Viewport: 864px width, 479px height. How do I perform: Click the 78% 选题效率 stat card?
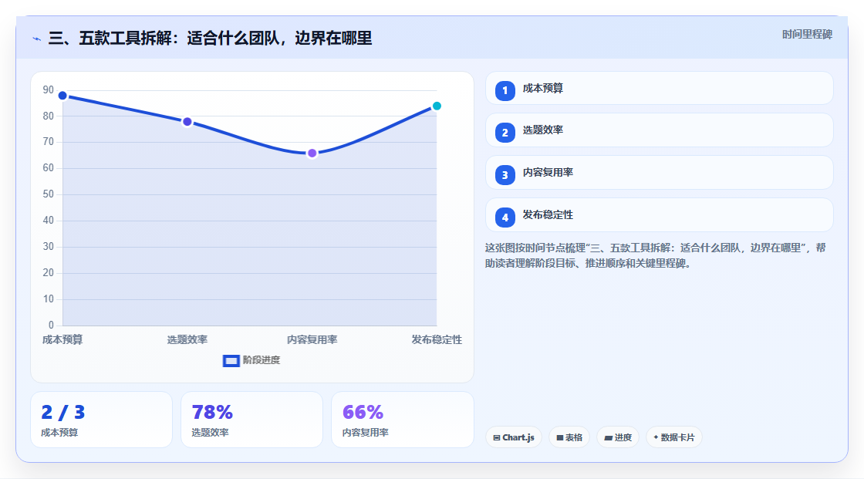tap(251, 420)
